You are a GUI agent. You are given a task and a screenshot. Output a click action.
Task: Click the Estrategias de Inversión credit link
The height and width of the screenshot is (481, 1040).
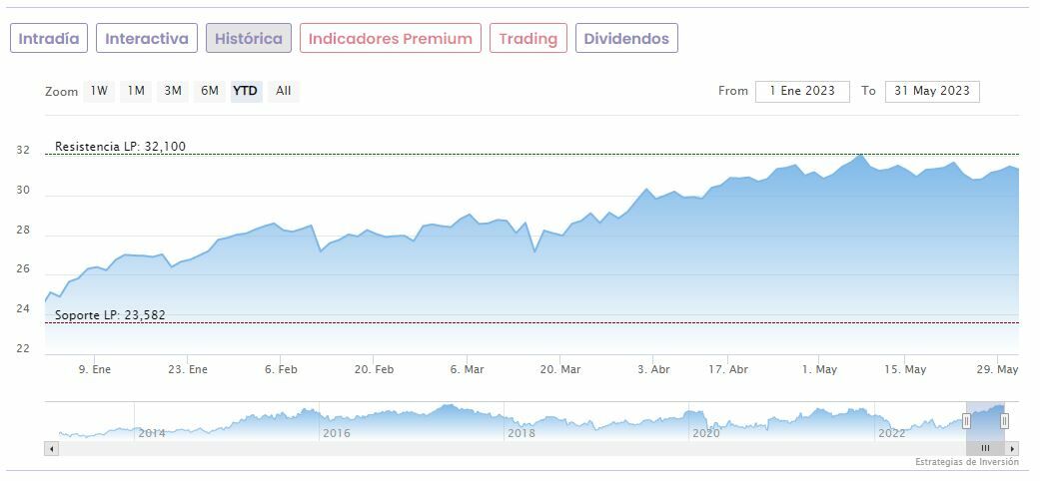pyautogui.click(x=966, y=463)
